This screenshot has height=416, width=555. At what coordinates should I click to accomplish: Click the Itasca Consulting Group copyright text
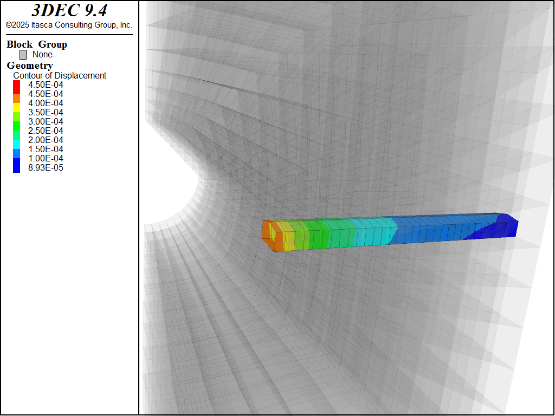click(x=69, y=25)
